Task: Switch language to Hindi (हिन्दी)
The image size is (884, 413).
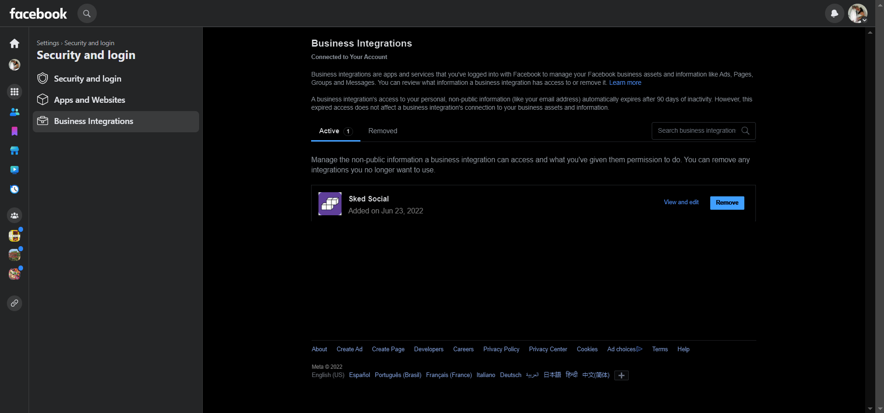Action: click(x=572, y=375)
